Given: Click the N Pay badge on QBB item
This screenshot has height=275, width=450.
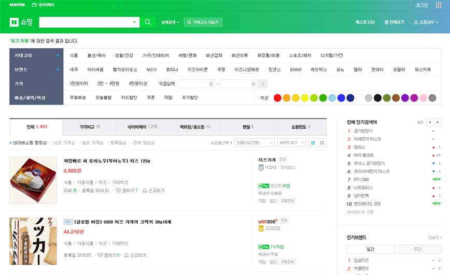Looking at the screenshot, I should pos(263,247).
